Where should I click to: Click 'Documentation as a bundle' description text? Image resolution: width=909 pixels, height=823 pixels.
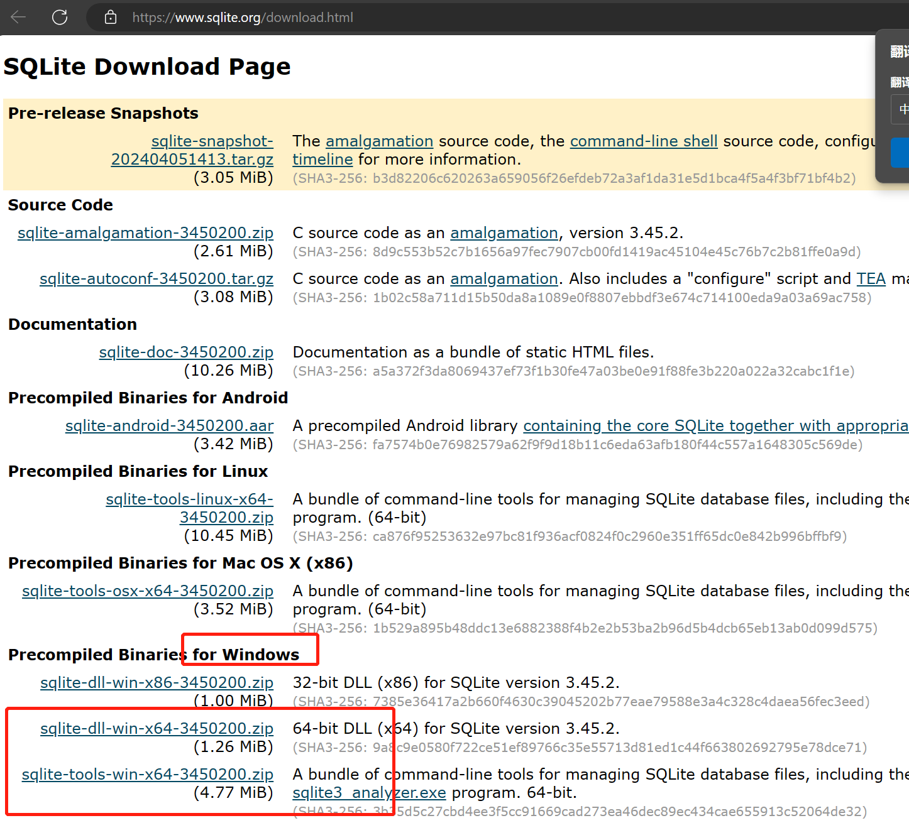pos(473,352)
